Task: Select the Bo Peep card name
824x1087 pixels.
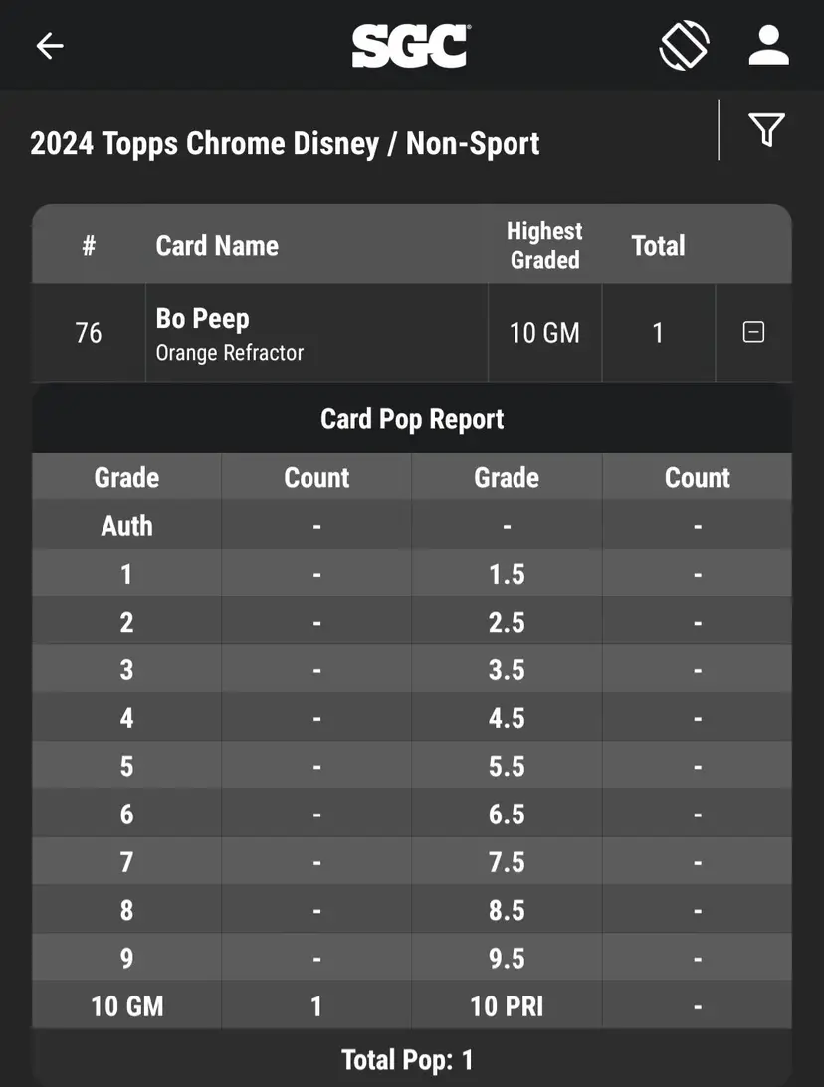Action: tap(203, 319)
